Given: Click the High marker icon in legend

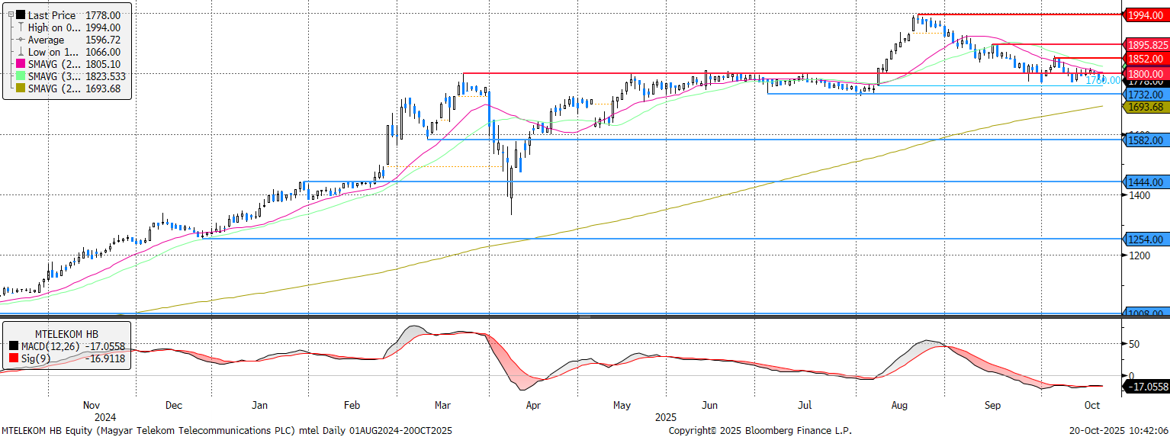Looking at the screenshot, I should pos(20,27).
